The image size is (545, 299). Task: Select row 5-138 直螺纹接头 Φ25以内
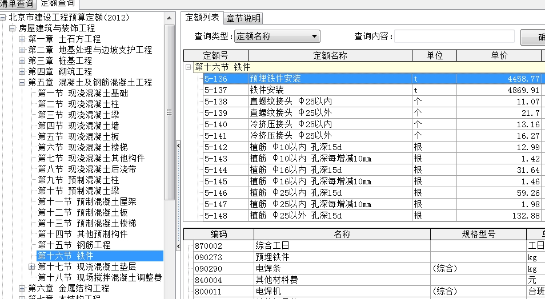[x=372, y=102]
